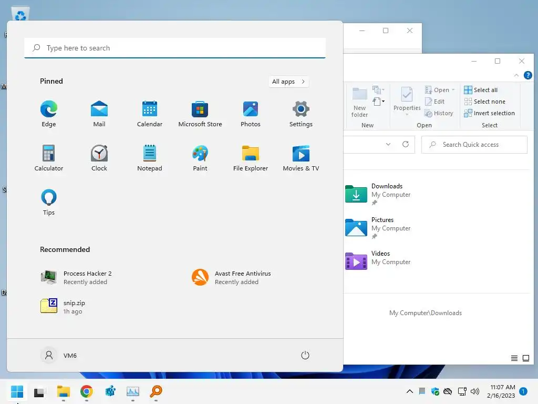Open recommended Avast Free Antivirus
Image resolution: width=538 pixels, height=404 pixels.
[231, 278]
